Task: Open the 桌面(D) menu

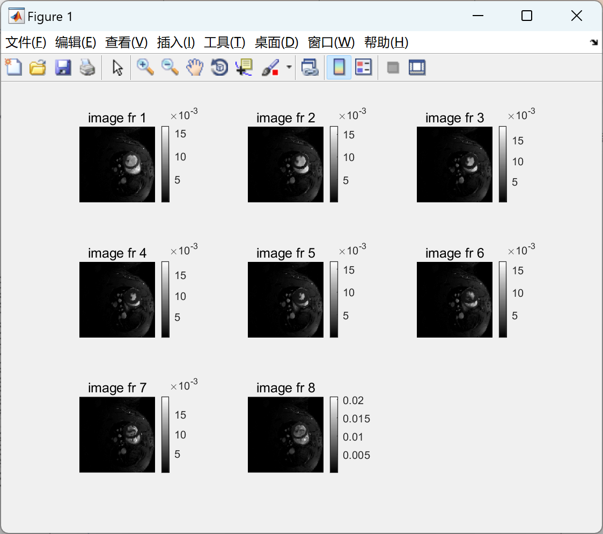Action: (276, 42)
